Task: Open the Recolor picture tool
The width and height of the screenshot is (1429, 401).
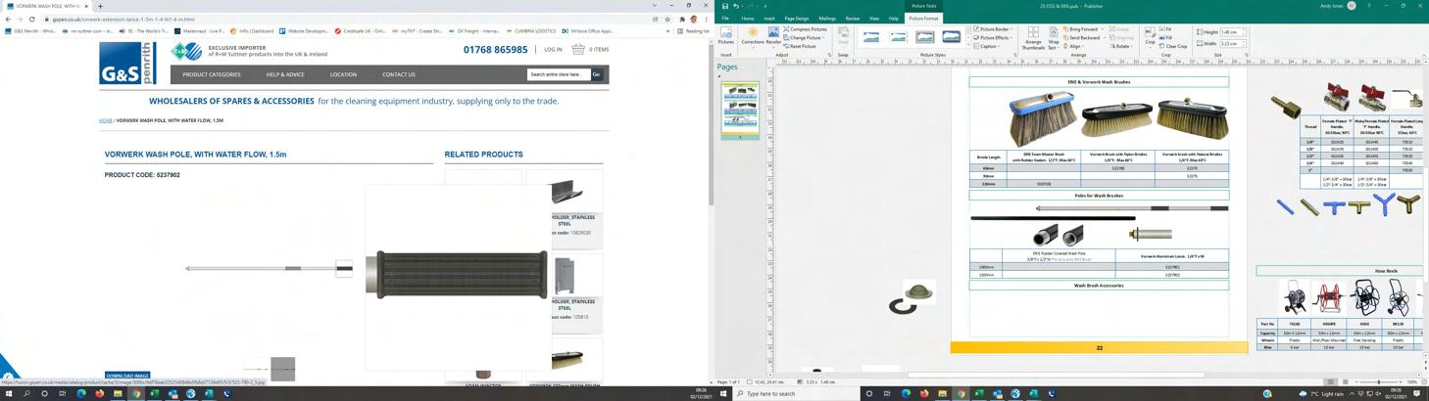Action: (x=773, y=36)
